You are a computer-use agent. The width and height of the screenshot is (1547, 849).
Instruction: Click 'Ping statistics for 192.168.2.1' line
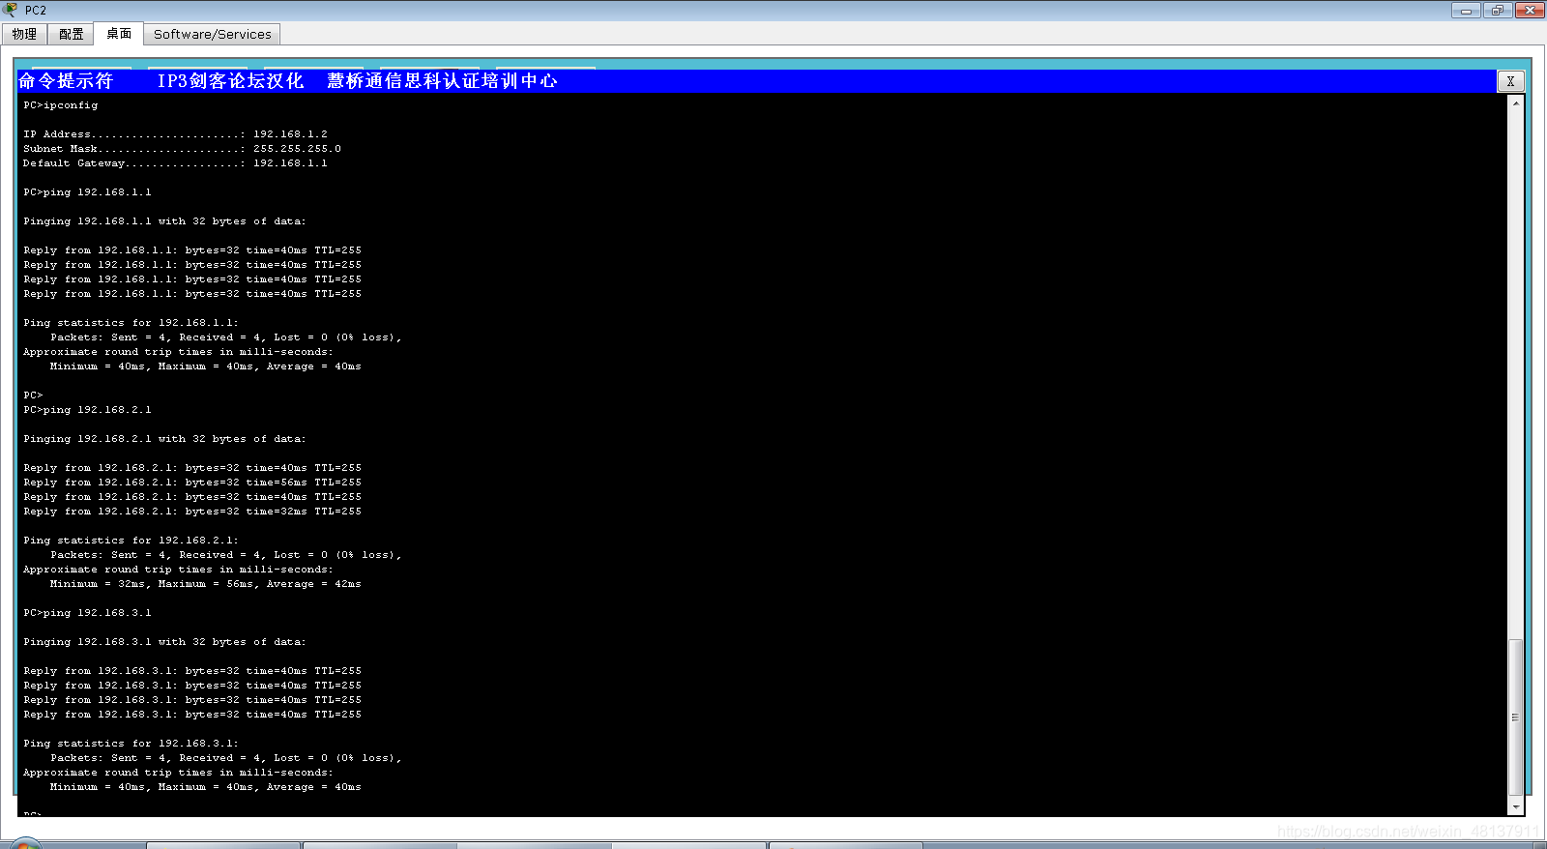pyautogui.click(x=131, y=541)
